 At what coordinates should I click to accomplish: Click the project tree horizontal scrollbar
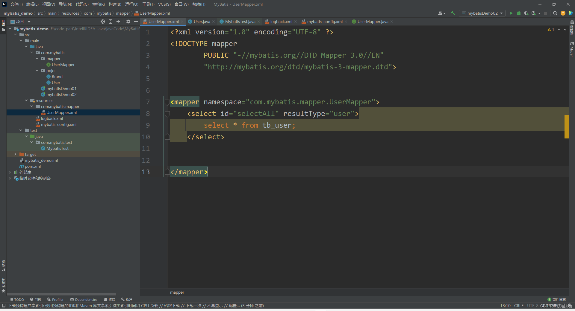click(61, 294)
